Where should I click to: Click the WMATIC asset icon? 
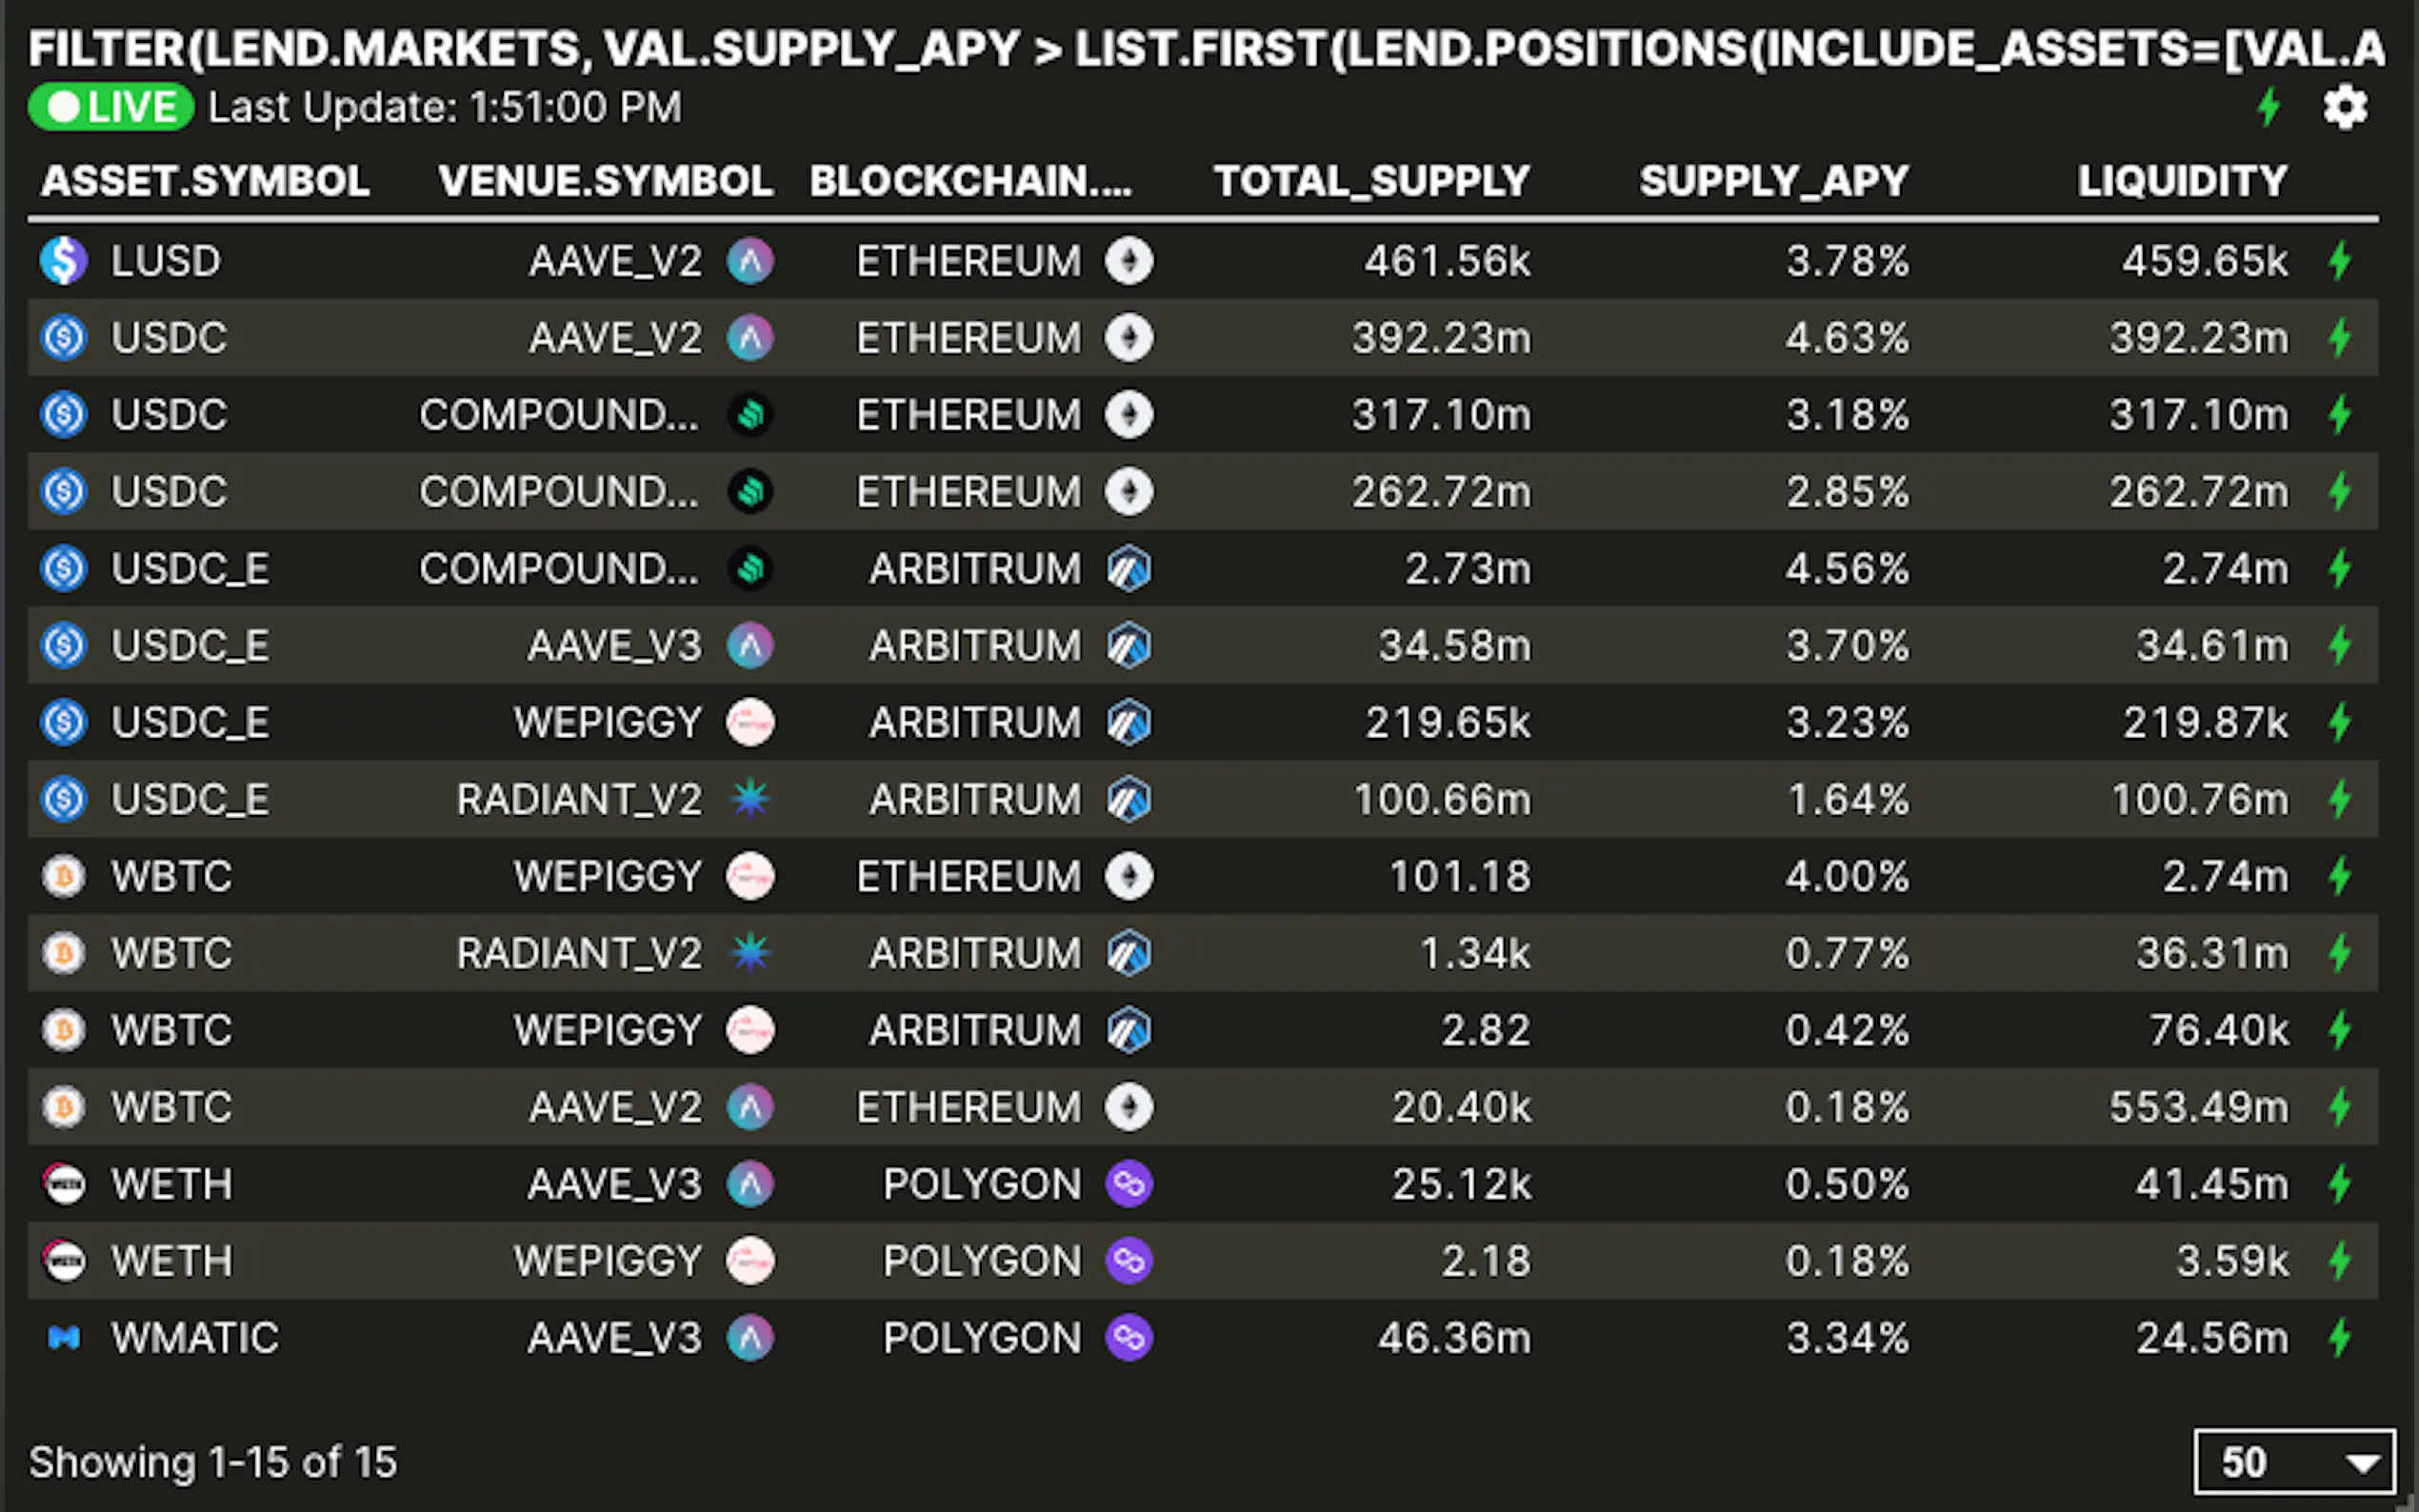point(64,1338)
